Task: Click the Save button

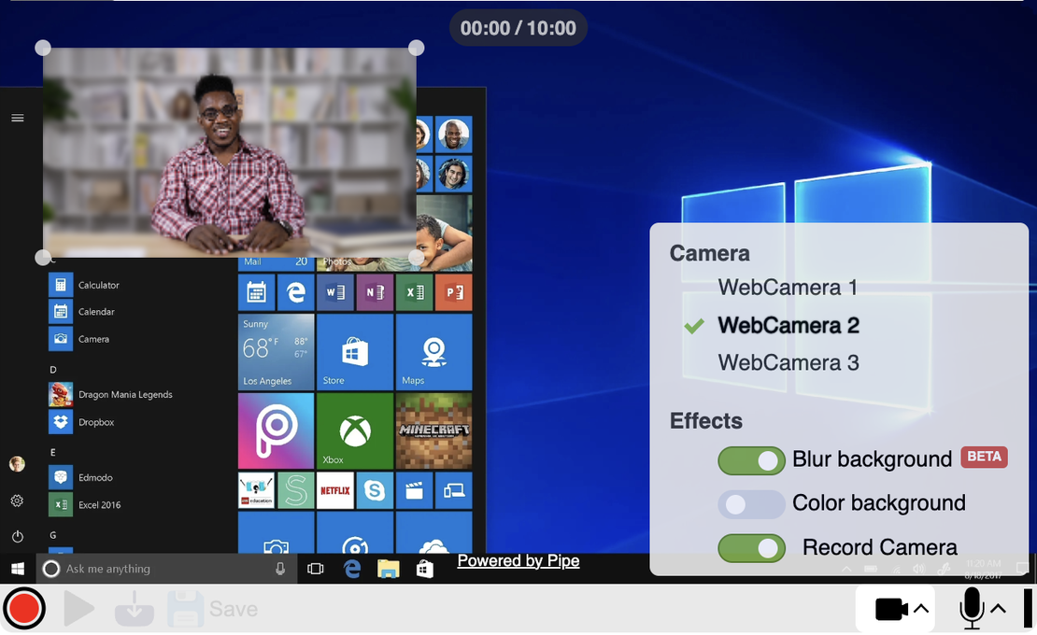Action: (213, 609)
